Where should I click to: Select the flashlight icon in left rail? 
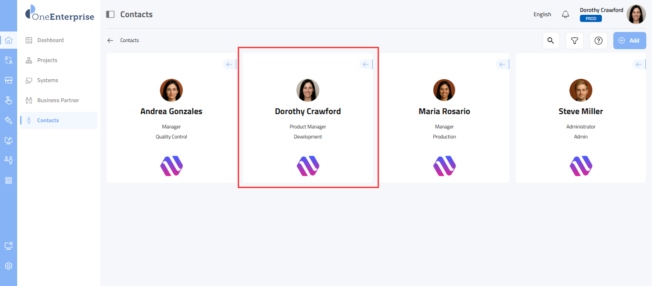(x=8, y=120)
